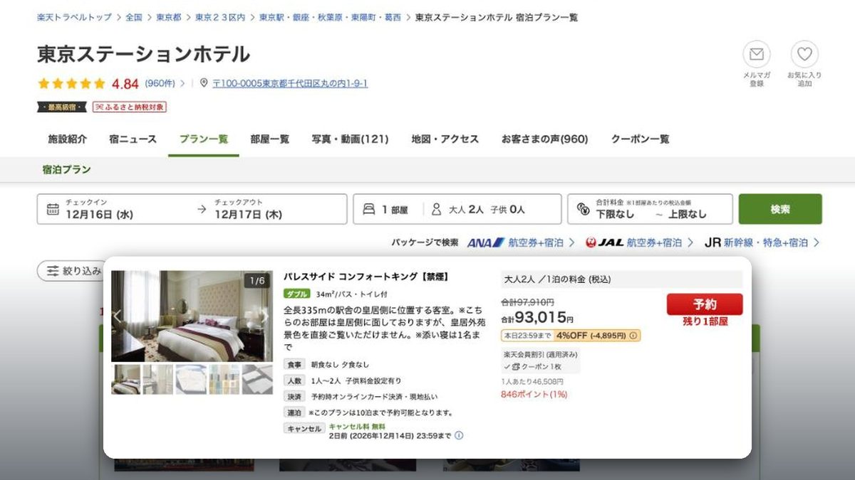The width and height of the screenshot is (855, 480).
Task: Open the 上限なし maximum price dropdown
Action: click(688, 214)
